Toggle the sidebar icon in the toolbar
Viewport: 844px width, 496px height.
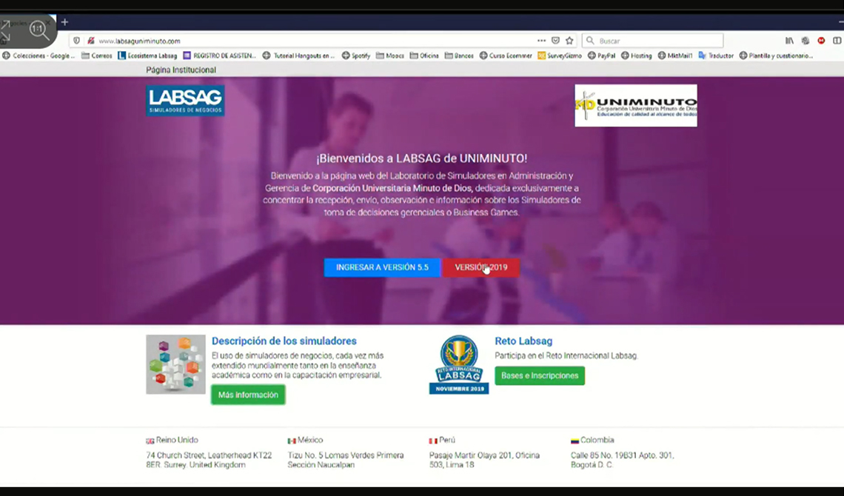tap(837, 41)
